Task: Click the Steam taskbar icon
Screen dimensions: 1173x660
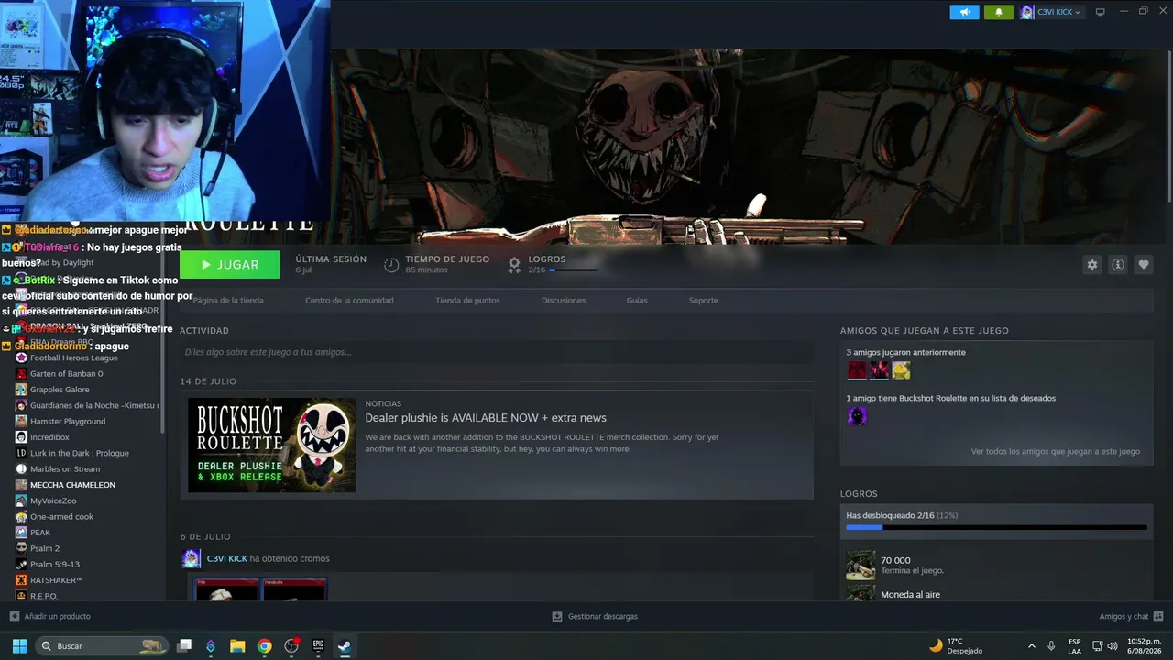Action: coord(345,646)
